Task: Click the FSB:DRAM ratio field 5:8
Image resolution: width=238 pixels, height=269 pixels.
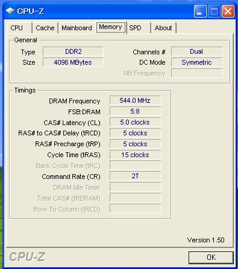Action: (135, 111)
